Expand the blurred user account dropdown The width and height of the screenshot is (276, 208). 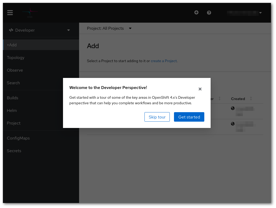point(244,13)
